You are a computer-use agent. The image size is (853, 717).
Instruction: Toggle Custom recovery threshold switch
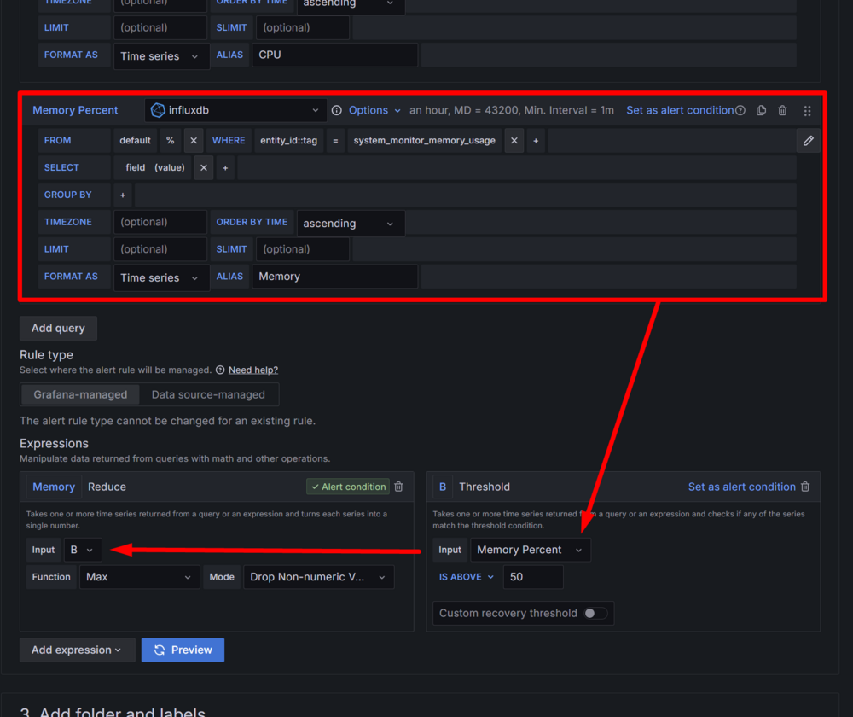click(595, 613)
